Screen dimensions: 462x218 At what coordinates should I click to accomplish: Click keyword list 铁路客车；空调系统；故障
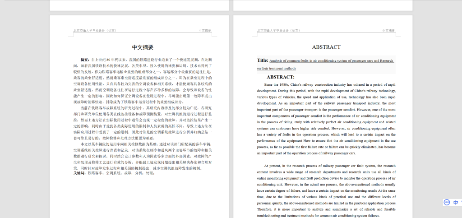click(121, 173)
